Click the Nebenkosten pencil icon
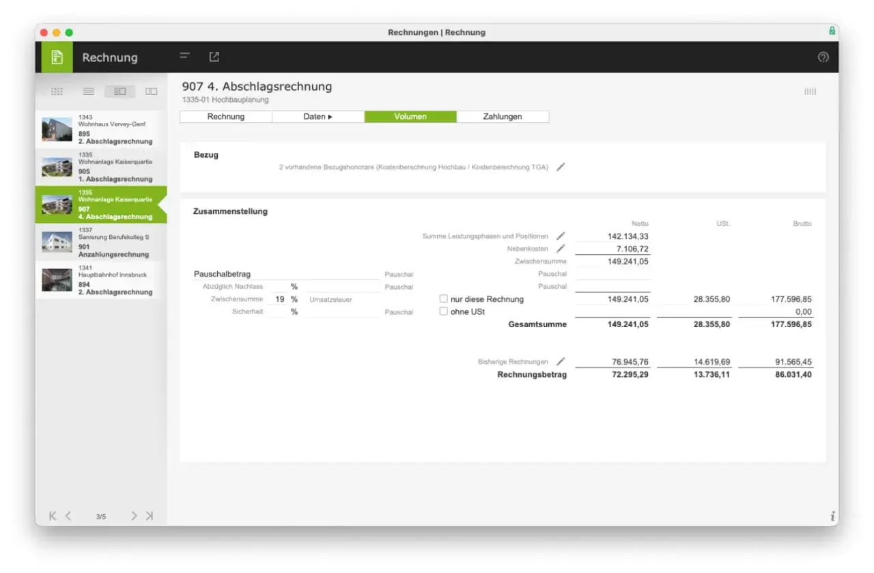The height and width of the screenshot is (573, 874). (x=561, y=249)
